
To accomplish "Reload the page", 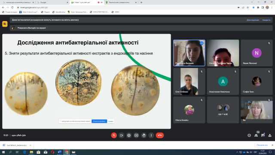I will point(12,7).
